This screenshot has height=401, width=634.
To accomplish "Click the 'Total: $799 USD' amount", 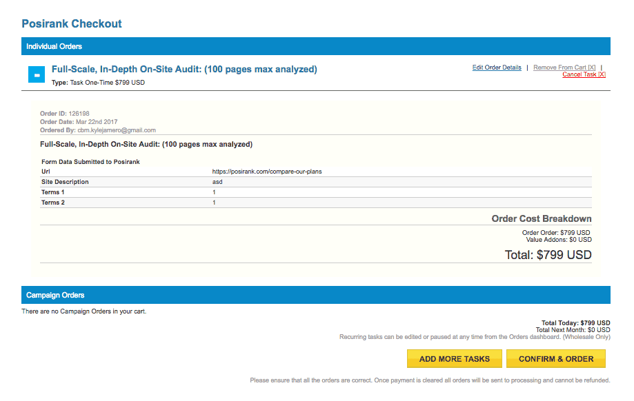I will 548,255.
